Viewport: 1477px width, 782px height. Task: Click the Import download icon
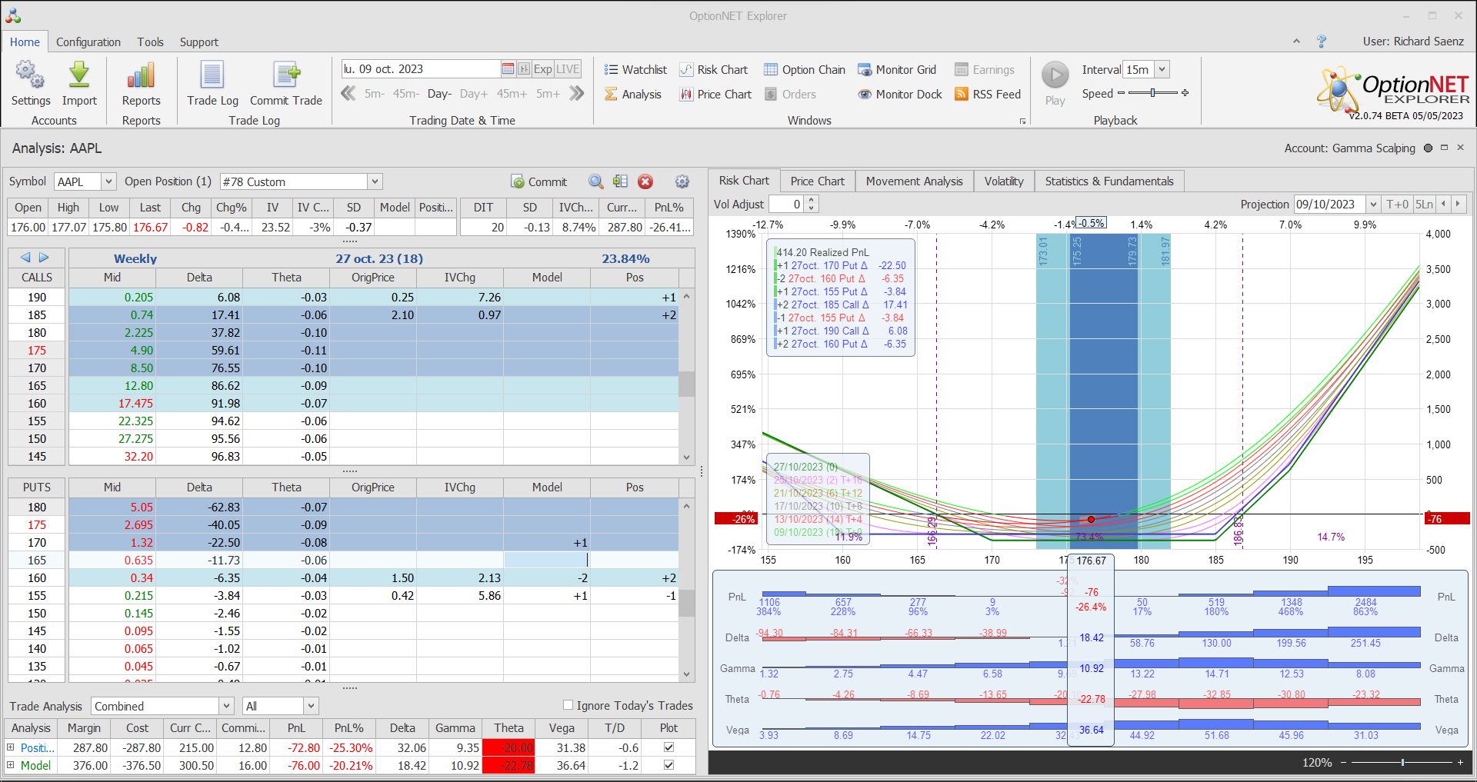click(79, 75)
